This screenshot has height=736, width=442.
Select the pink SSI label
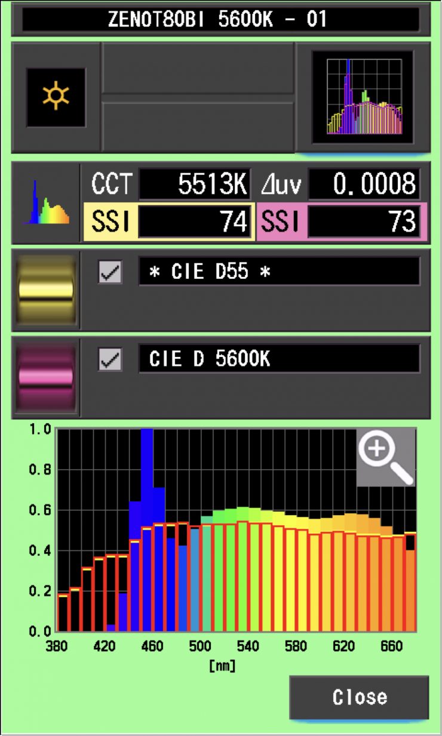click(281, 222)
